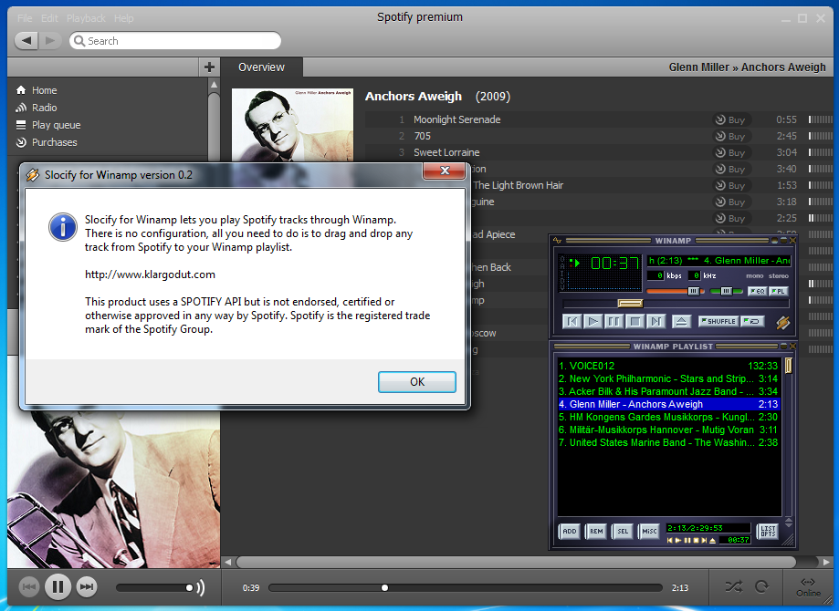
Task: Click the Spotify volume slider knob
Action: (189, 588)
